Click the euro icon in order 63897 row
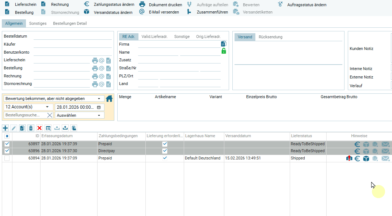The image size is (392, 216). 357,144
